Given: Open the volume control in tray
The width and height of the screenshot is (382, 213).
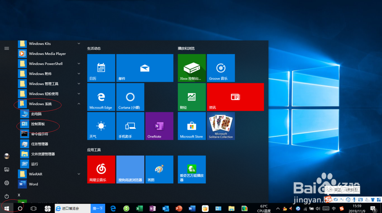Looking at the screenshot, I should 318,208.
